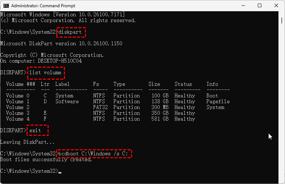Click the blinking cursor at the last prompt

(60, 171)
